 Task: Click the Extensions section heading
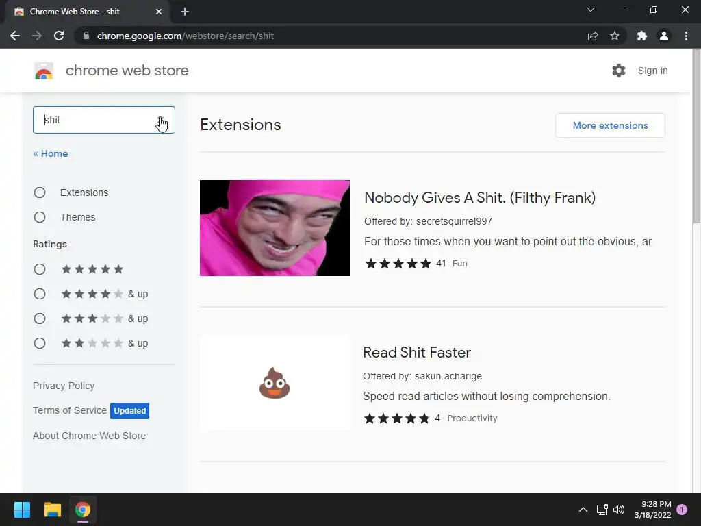(x=240, y=125)
